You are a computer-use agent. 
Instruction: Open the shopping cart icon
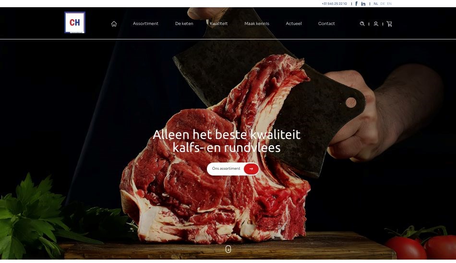tap(389, 24)
